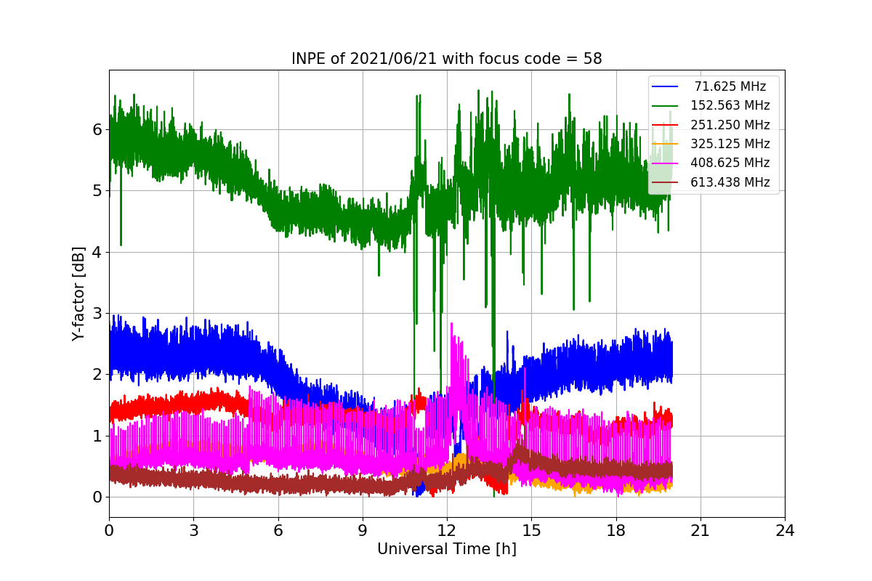Select the '152.563 MHz' legend label
The image size is (872, 581).
[x=730, y=105]
